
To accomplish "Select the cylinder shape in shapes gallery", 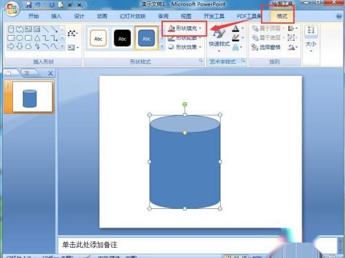I will [11, 30].
